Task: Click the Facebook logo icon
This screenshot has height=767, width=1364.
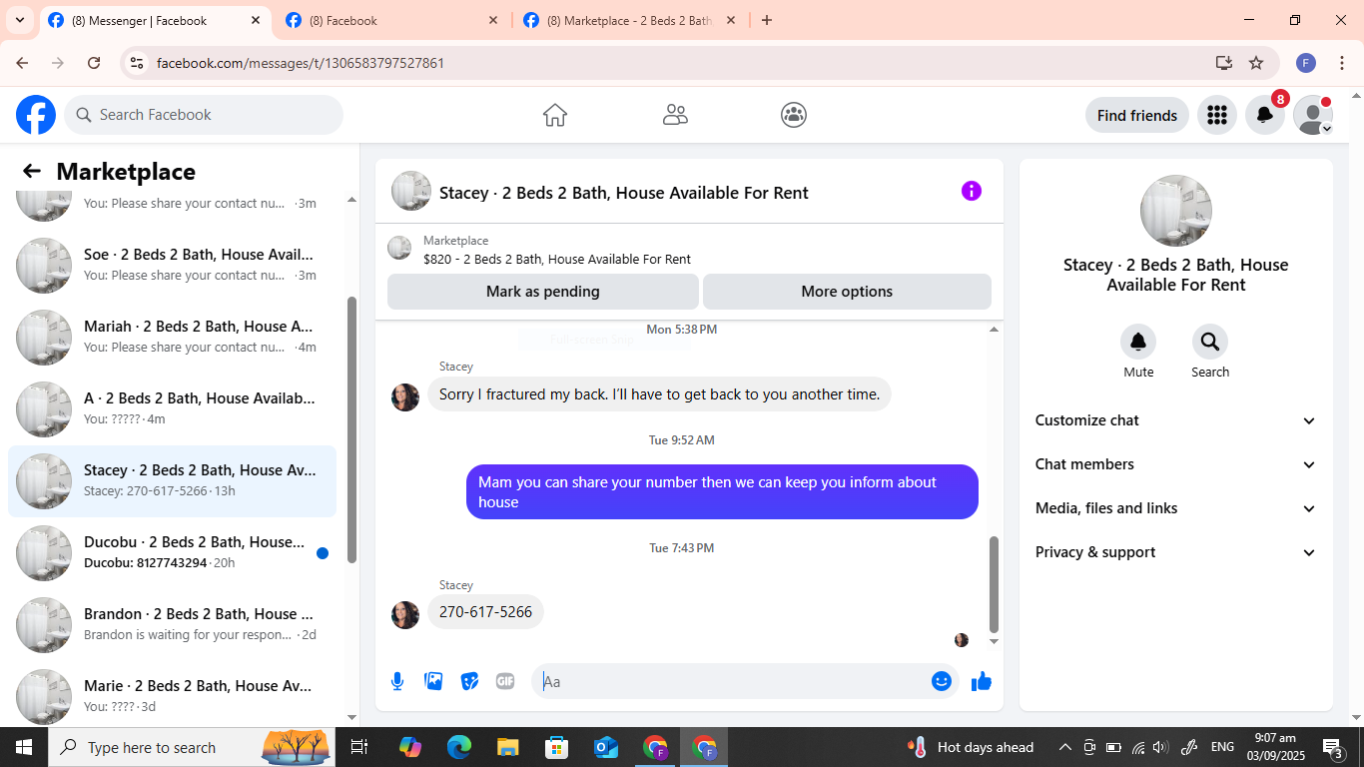Action: [36, 115]
